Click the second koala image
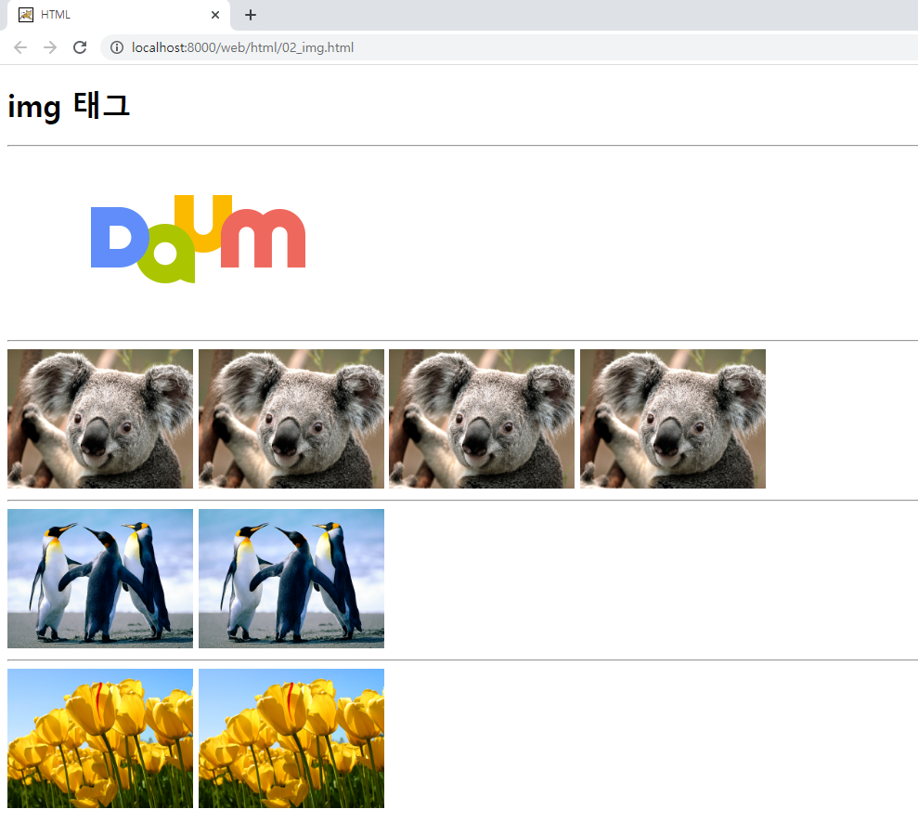Image resolution: width=918 pixels, height=822 pixels. pyautogui.click(x=291, y=419)
